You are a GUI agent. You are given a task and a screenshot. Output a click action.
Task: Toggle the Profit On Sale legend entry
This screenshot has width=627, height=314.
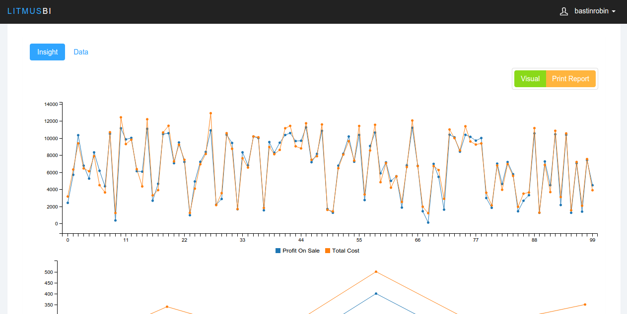pos(297,251)
